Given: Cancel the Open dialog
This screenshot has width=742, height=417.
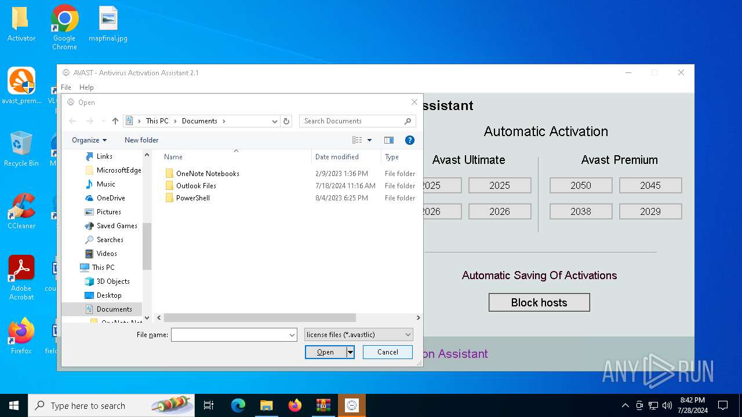Looking at the screenshot, I should [x=388, y=352].
